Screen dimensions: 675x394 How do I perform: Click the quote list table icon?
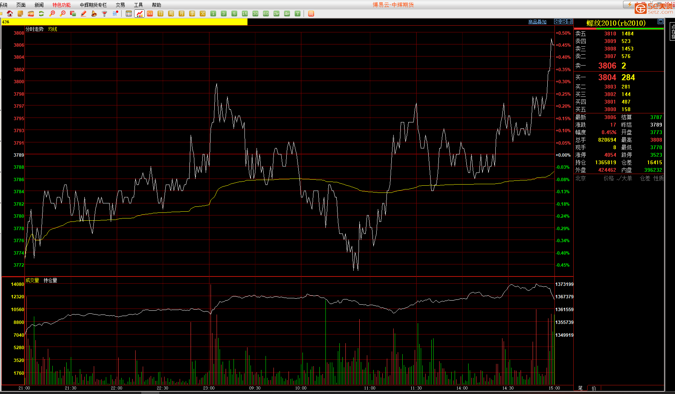[x=129, y=14]
